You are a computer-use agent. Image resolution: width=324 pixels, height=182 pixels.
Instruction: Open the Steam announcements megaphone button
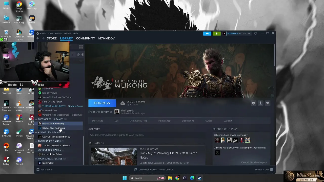tap(207, 33)
